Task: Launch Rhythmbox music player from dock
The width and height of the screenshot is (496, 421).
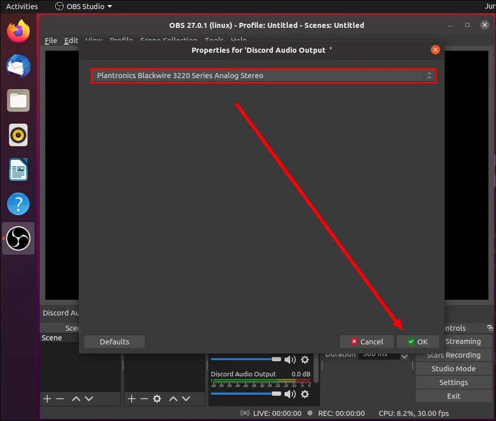Action: click(x=18, y=135)
